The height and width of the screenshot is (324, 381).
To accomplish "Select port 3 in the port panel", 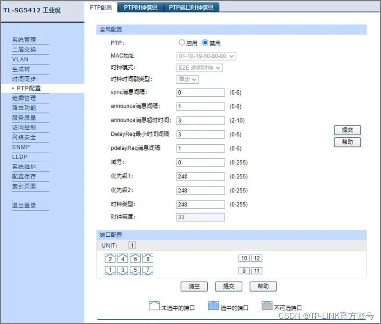I will pyautogui.click(x=123, y=271).
